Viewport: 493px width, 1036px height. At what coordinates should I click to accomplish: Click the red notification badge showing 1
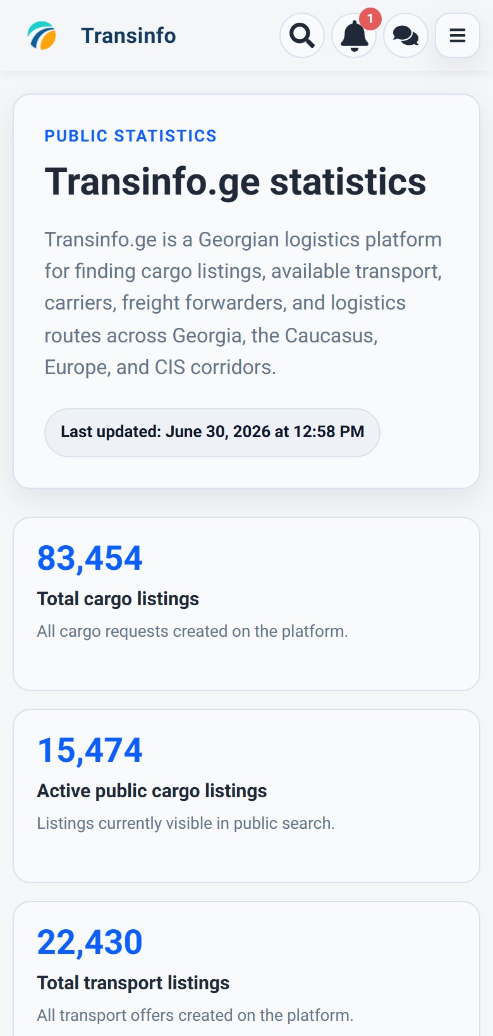[370, 19]
